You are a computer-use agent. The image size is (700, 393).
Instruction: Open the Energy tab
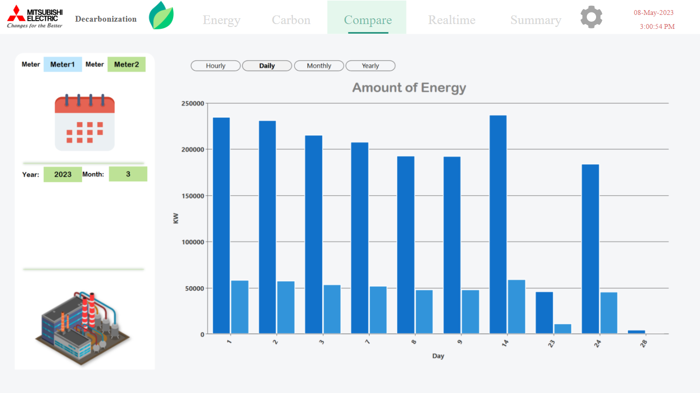221,20
